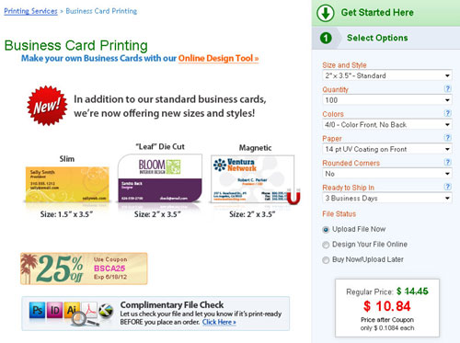Click the Paper help question mark icon
The height and width of the screenshot is (343, 460).
[x=447, y=138]
